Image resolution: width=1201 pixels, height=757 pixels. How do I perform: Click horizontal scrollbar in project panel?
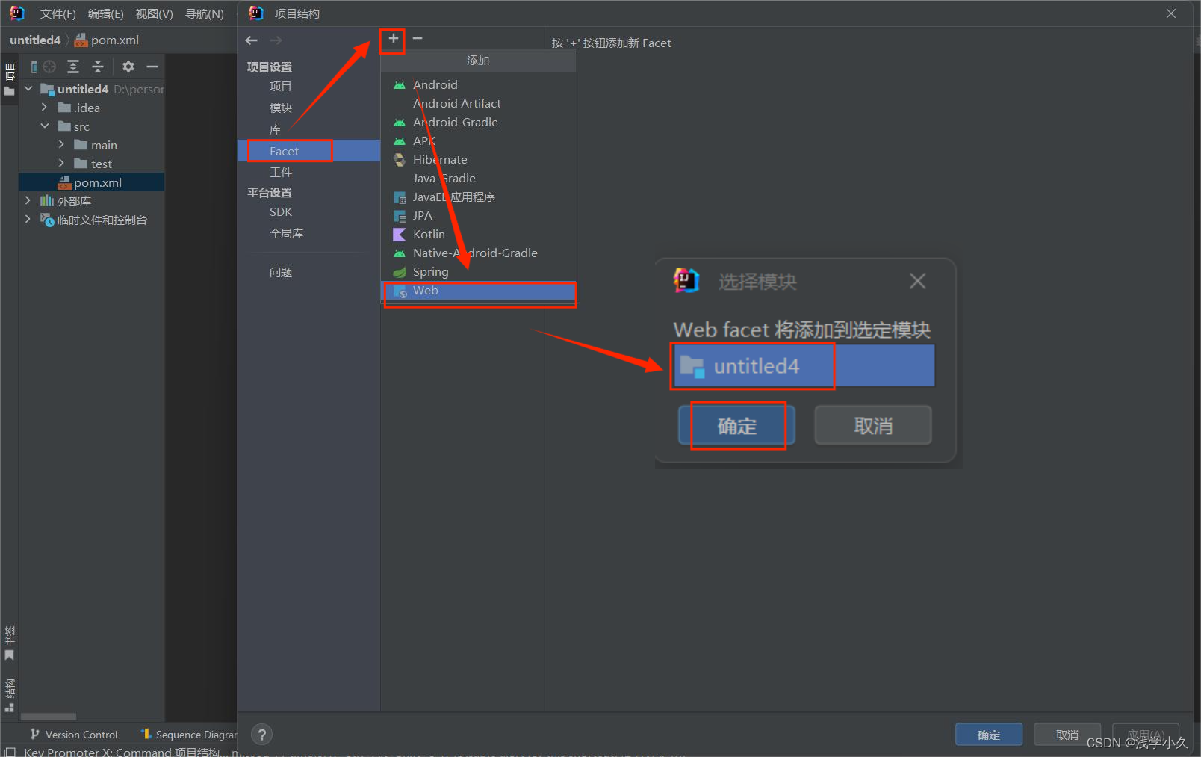click(49, 717)
